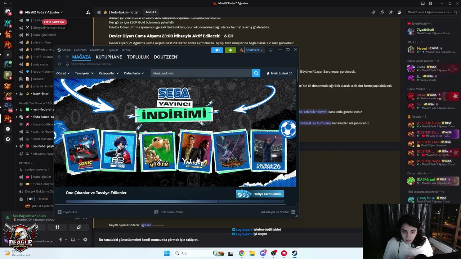Collapse the DESTEK channel category

click(x=26, y=163)
